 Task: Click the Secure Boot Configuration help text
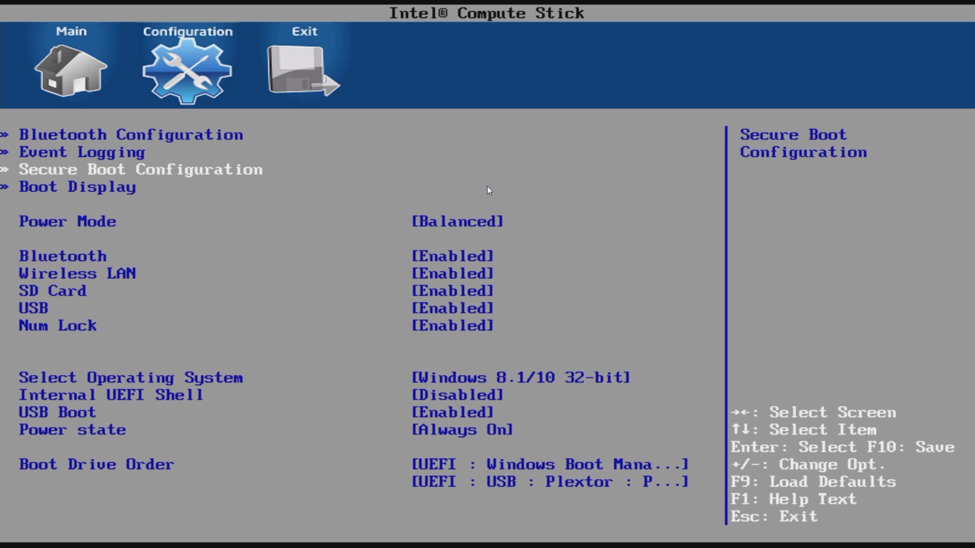click(803, 144)
